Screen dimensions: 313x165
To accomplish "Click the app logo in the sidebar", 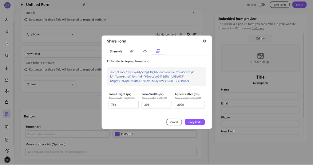I will [7, 5].
